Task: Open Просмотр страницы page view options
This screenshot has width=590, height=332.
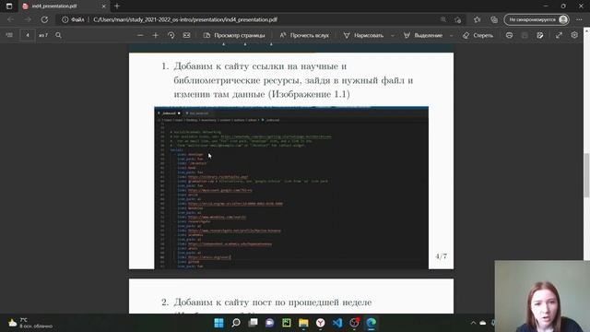Action: click(x=234, y=35)
